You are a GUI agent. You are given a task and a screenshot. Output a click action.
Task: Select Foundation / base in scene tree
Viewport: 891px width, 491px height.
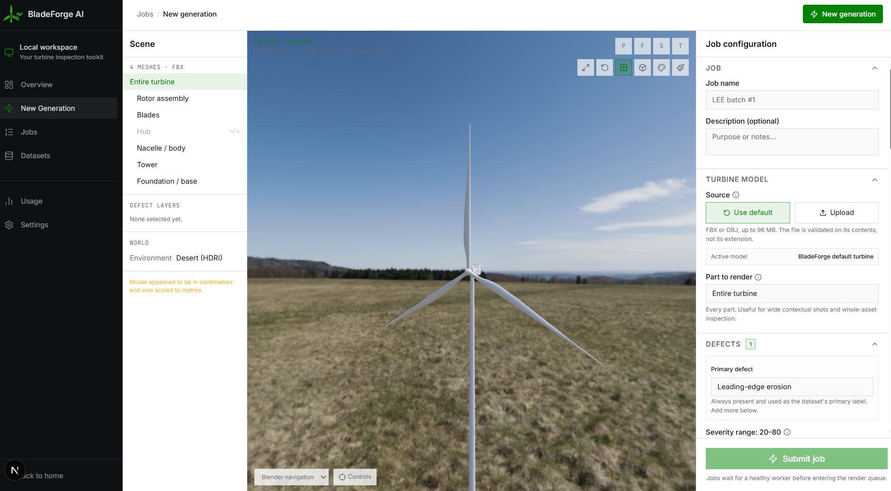click(185, 181)
